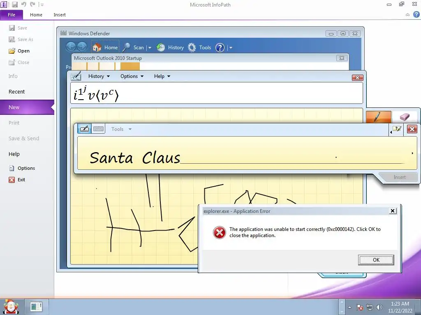
Task: Open Help in the backstage sidebar
Action: pos(14,154)
